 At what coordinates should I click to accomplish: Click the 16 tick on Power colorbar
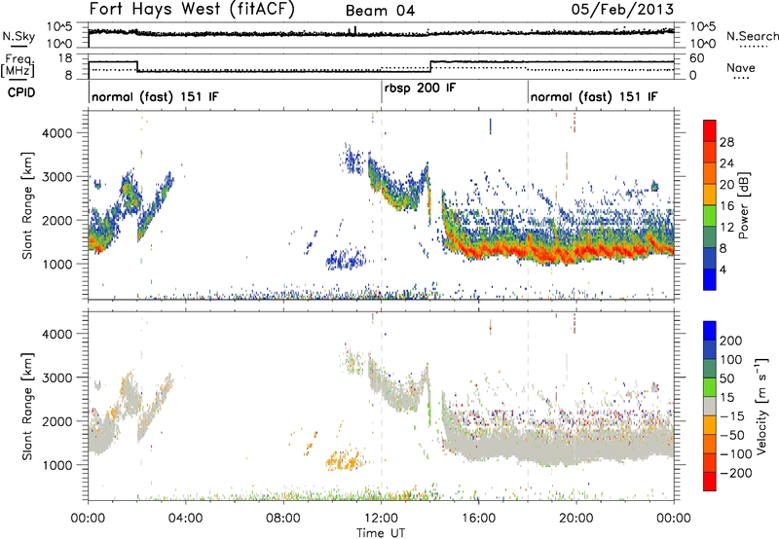(x=726, y=206)
